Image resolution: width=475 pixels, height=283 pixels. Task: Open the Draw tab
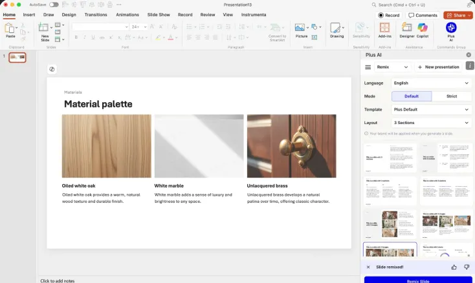click(x=49, y=14)
